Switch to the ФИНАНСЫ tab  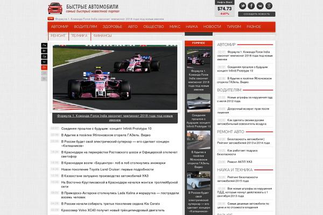click(x=102, y=36)
